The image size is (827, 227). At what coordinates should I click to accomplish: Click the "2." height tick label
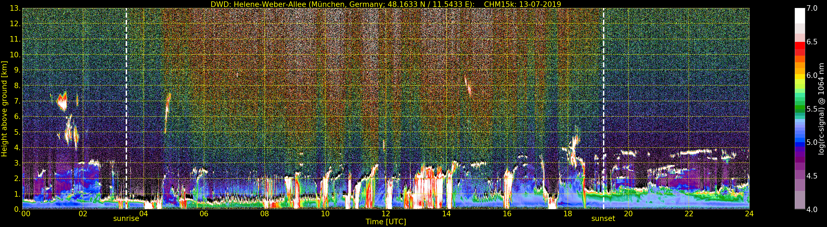(17, 178)
